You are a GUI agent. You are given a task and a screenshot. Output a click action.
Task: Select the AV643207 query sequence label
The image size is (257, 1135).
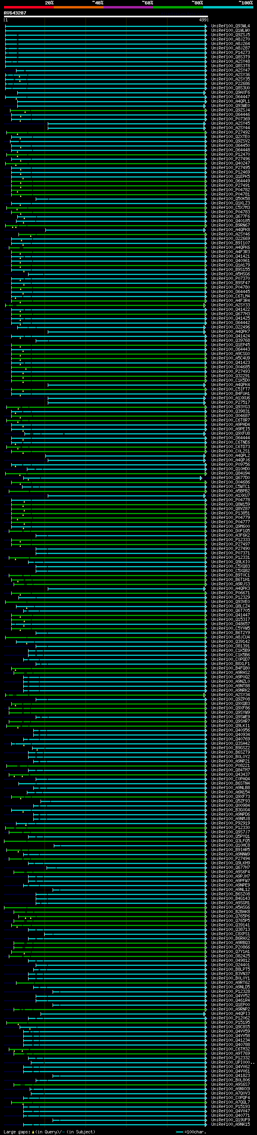(x=15, y=13)
